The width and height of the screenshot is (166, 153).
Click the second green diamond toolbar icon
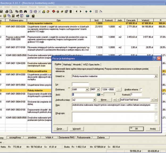90,11
